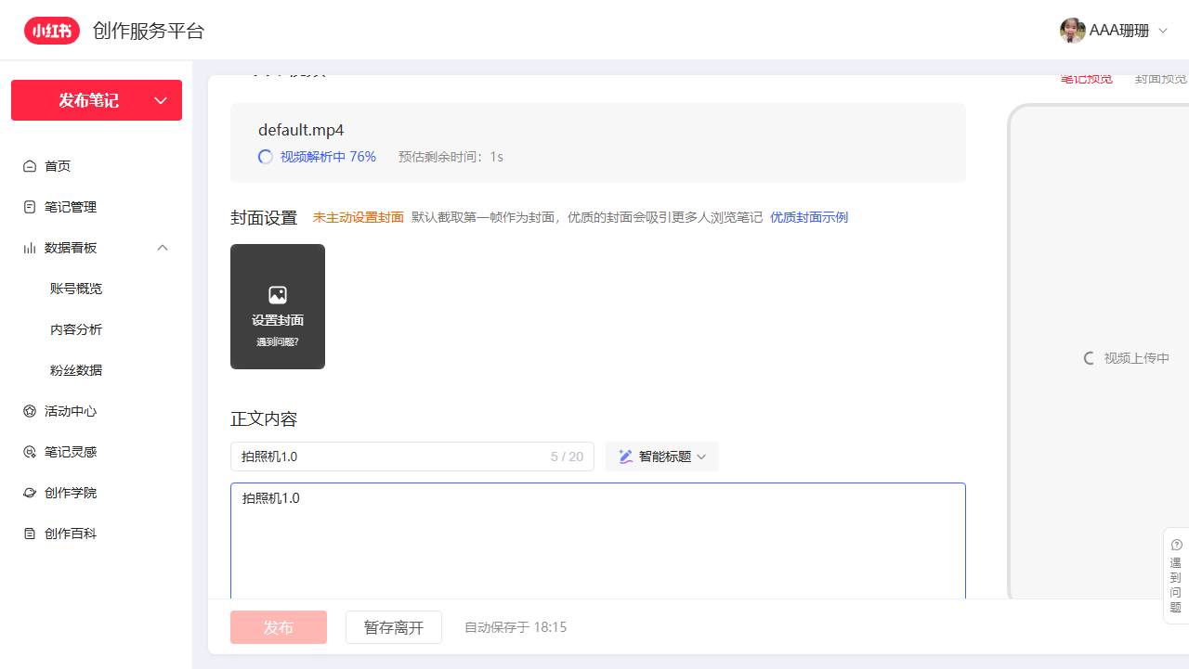Click the 笔记灵感 sidebar icon
The height and width of the screenshot is (669, 1189).
[30, 452]
